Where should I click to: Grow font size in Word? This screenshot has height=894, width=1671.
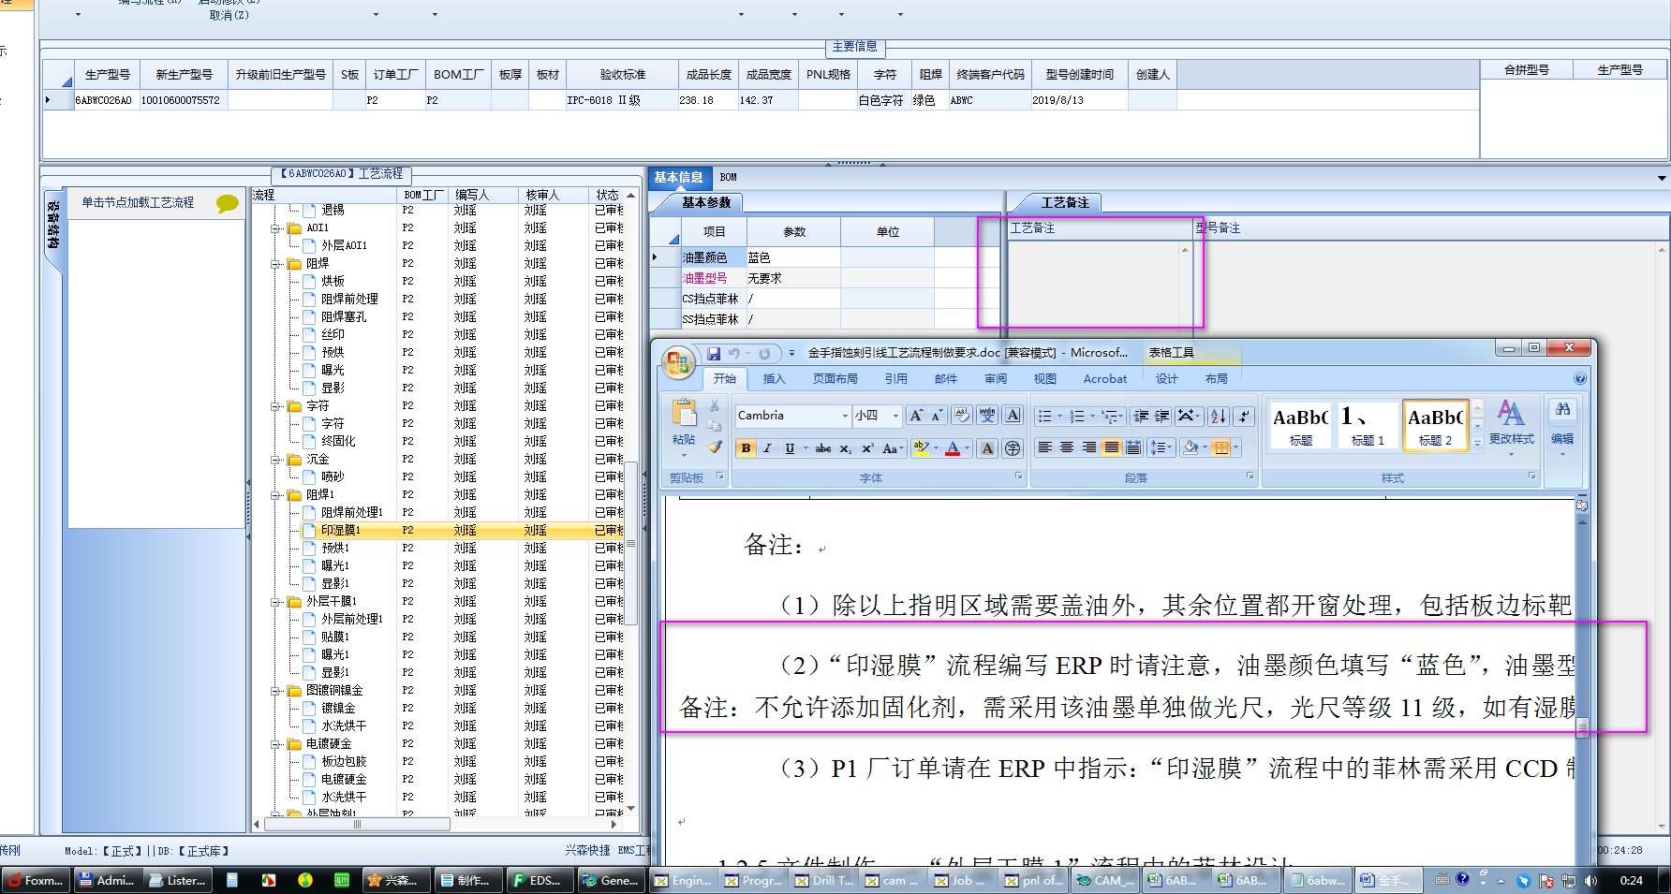(x=917, y=416)
